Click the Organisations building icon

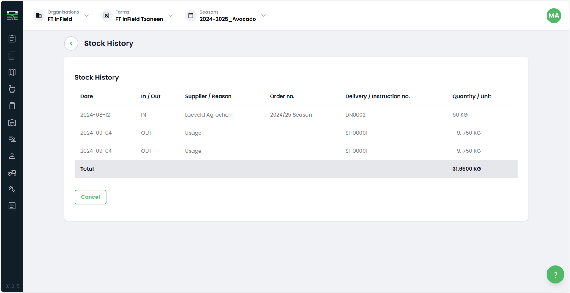click(x=39, y=16)
